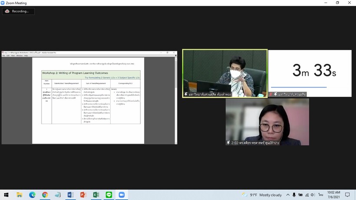The width and height of the screenshot is (356, 200).
Task: Click the 2-02 participant name label
Action: click(x=255, y=143)
